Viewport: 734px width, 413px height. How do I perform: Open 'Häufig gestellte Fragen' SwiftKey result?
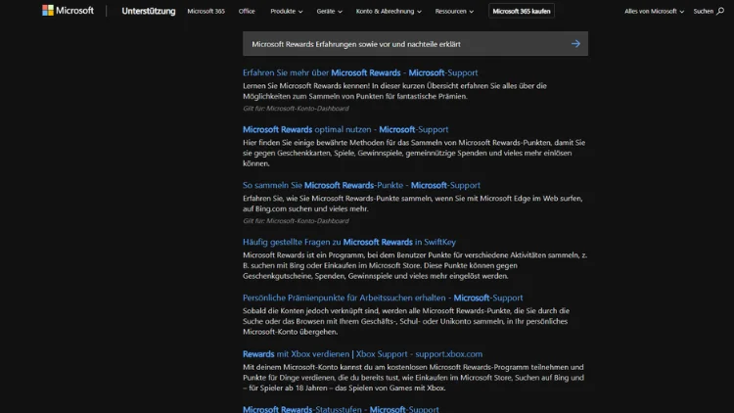pyautogui.click(x=348, y=242)
